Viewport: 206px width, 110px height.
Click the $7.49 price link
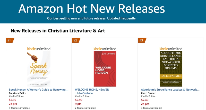pos(144,100)
